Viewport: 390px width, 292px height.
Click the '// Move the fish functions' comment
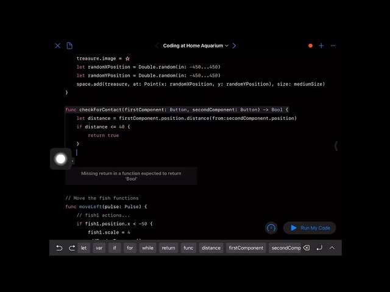(102, 198)
